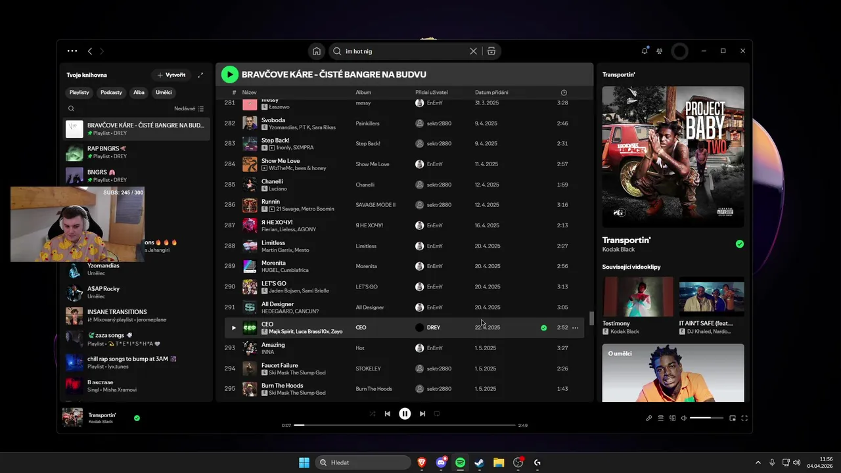Sort by the Datum přidání column header

pos(491,93)
